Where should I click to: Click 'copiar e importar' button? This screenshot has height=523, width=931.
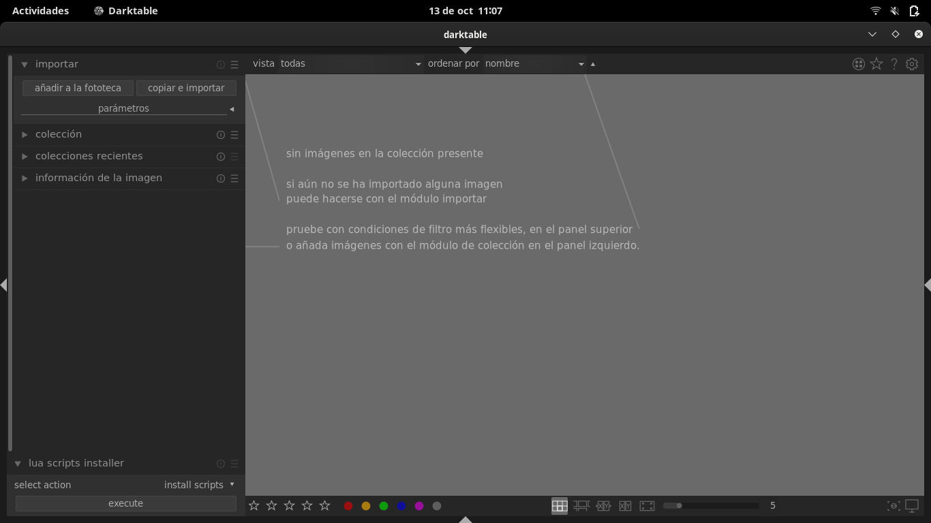[x=186, y=88]
